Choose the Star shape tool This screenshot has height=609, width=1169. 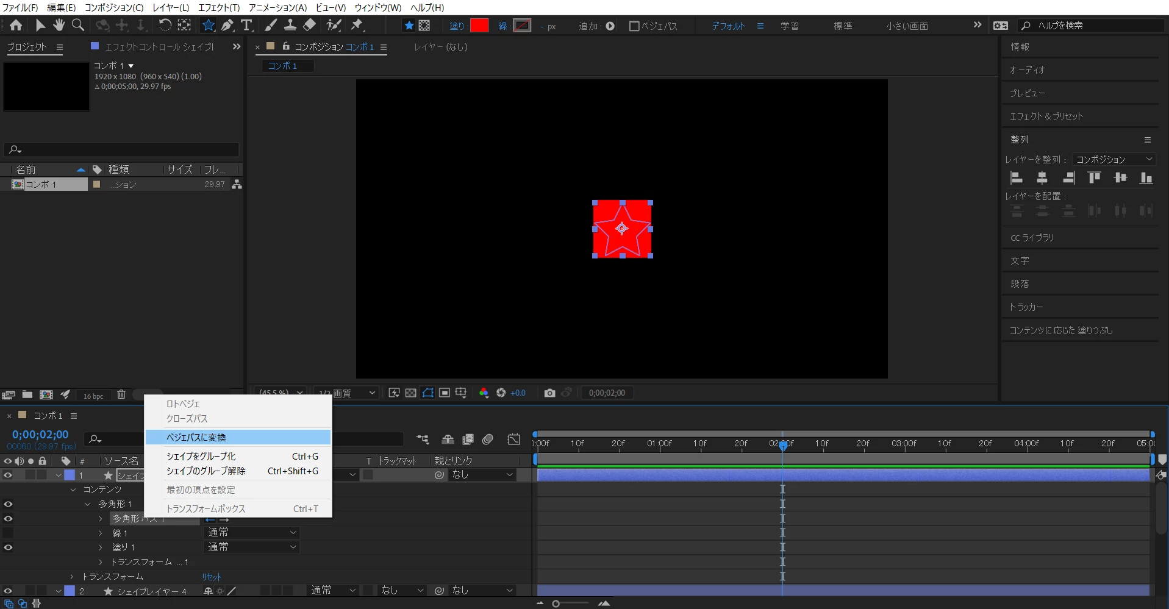[209, 25]
